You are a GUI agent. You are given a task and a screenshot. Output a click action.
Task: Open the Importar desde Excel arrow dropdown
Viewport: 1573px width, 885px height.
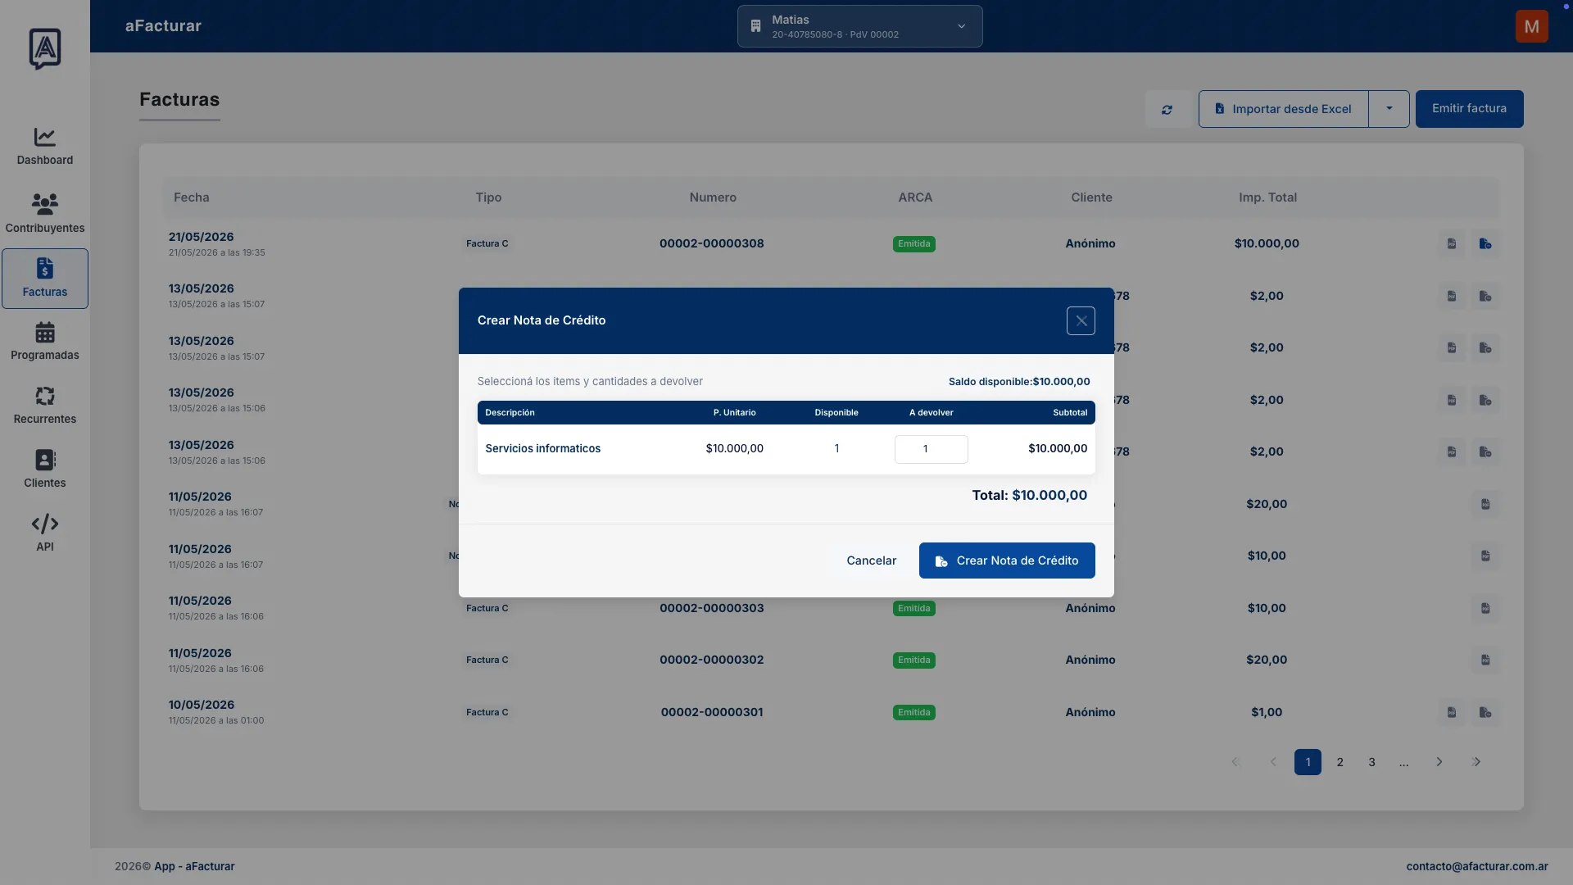coord(1389,109)
